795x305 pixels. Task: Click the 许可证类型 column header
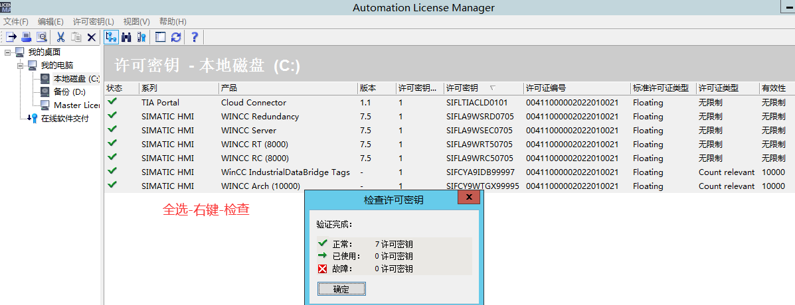click(x=727, y=88)
